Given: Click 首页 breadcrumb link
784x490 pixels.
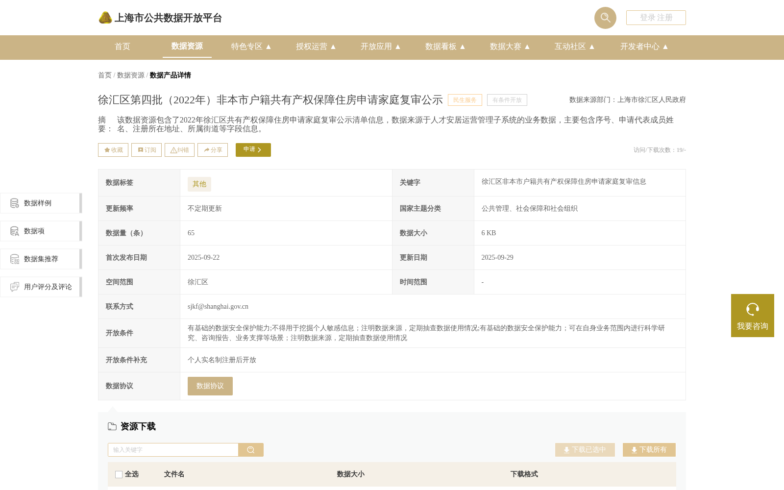Looking at the screenshot, I should click(105, 75).
